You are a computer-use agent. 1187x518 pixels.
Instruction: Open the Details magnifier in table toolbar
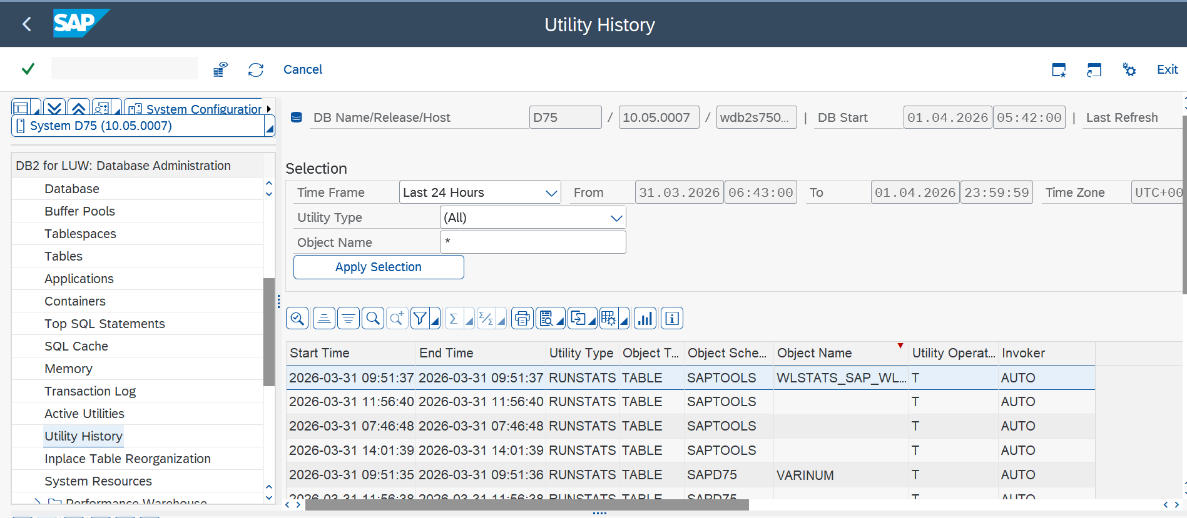pos(297,319)
